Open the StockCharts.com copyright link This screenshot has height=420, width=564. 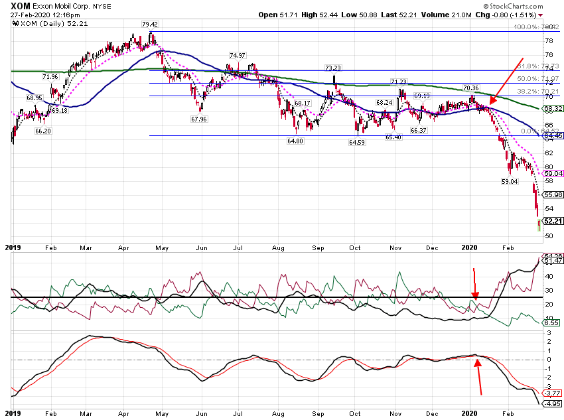point(513,6)
